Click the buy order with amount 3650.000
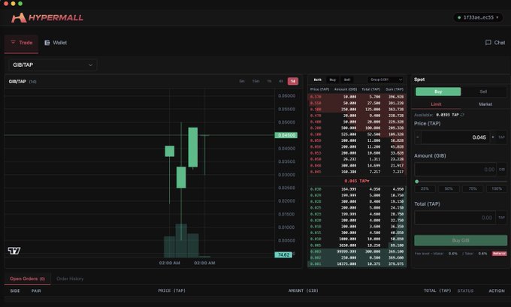511x307 pixels. (x=357, y=245)
